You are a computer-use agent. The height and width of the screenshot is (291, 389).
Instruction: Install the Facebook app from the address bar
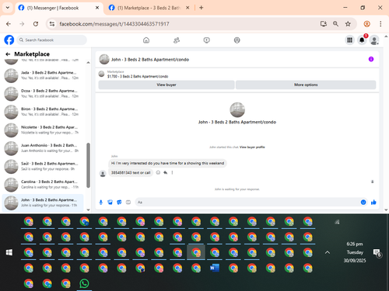(323, 24)
